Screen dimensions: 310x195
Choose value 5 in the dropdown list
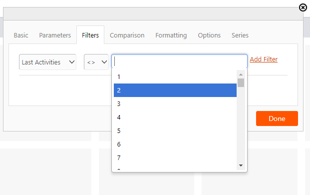point(175,130)
